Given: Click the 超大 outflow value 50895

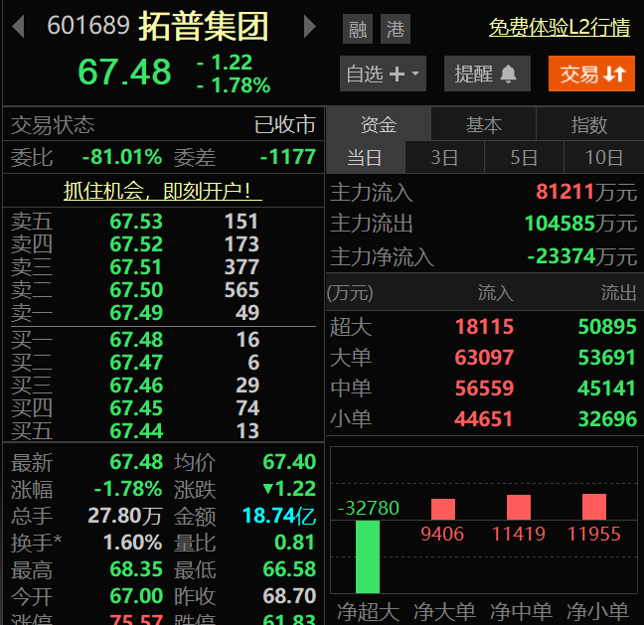Looking at the screenshot, I should tap(607, 327).
